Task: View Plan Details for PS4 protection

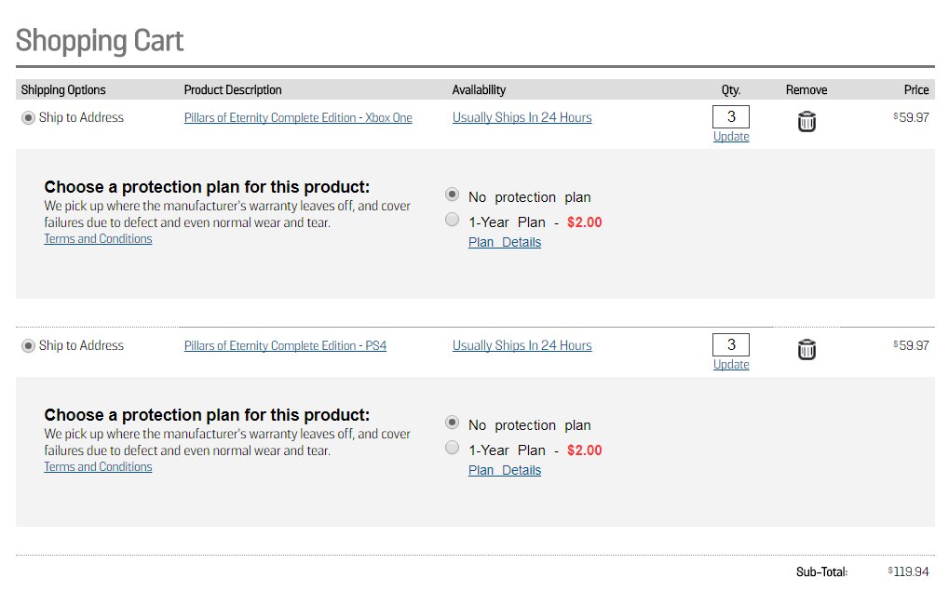Action: coord(505,471)
